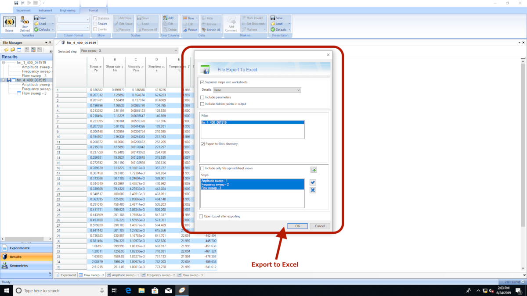Click the blue checkmark select-all steps icon

[313, 182]
